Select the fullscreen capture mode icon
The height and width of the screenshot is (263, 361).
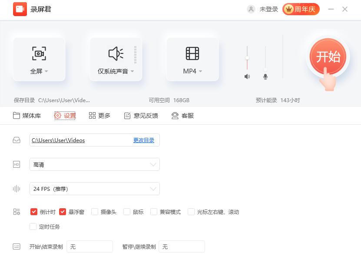39,53
